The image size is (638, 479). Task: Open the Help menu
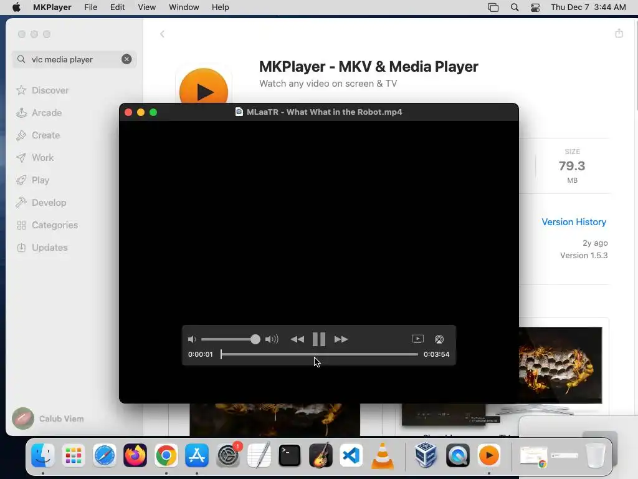coord(220,7)
